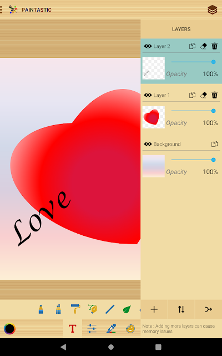Hide Layer 2 using eye icon
The image size is (222, 356).
click(x=148, y=46)
